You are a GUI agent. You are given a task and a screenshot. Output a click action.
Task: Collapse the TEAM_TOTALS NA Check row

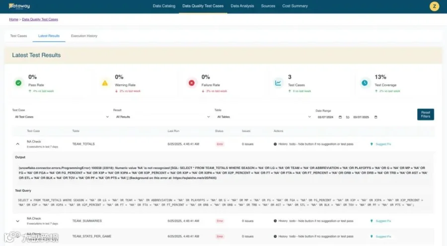coord(18,144)
